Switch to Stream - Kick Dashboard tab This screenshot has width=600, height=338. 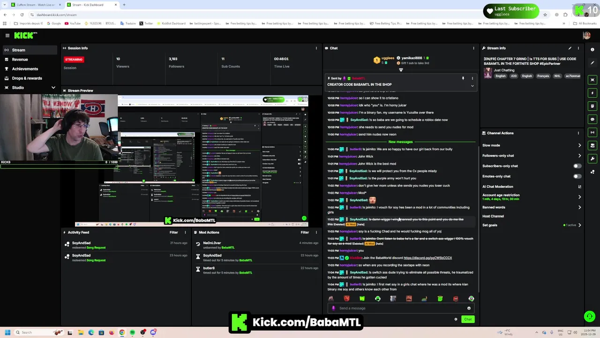(91, 5)
